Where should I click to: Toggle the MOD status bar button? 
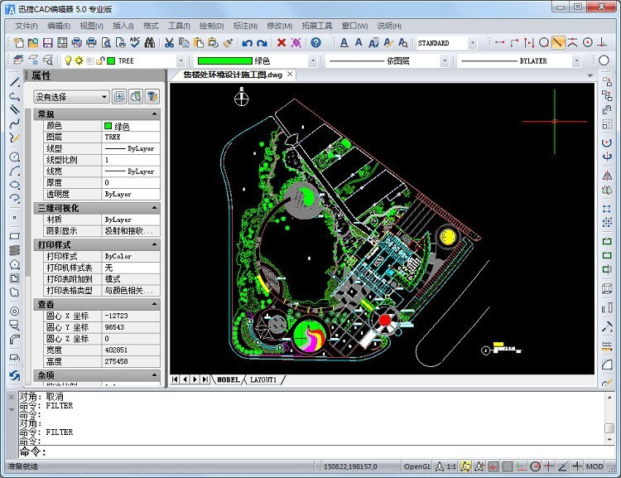pyautogui.click(x=595, y=467)
